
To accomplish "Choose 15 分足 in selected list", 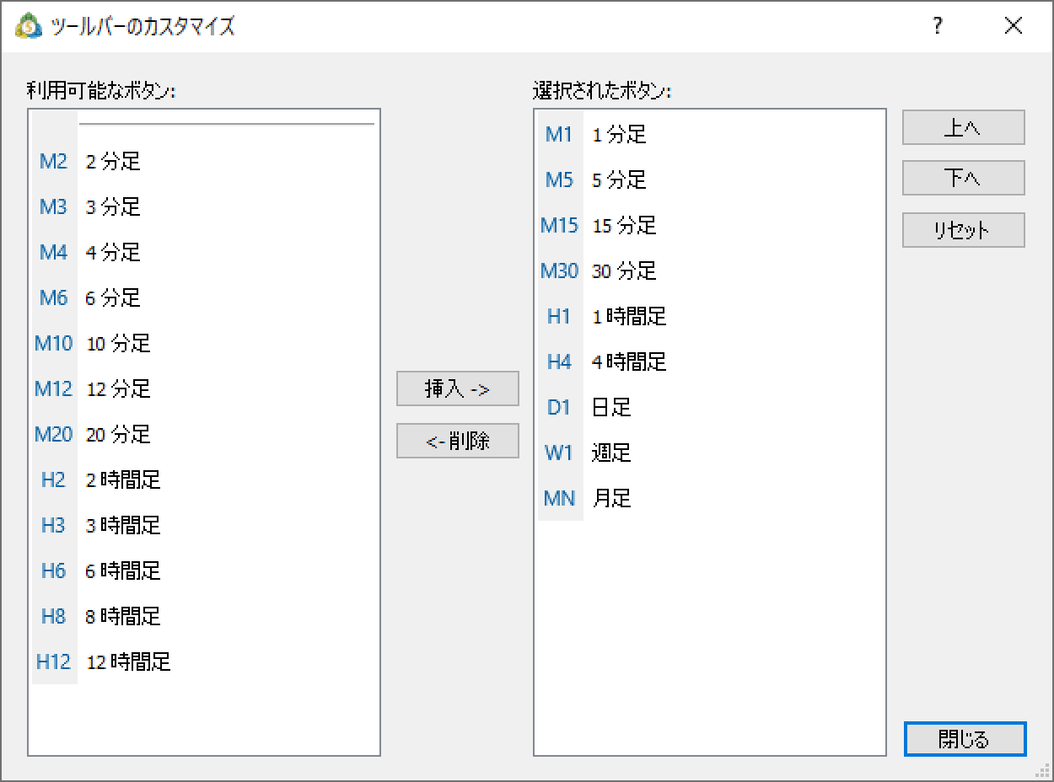I will coord(624,225).
